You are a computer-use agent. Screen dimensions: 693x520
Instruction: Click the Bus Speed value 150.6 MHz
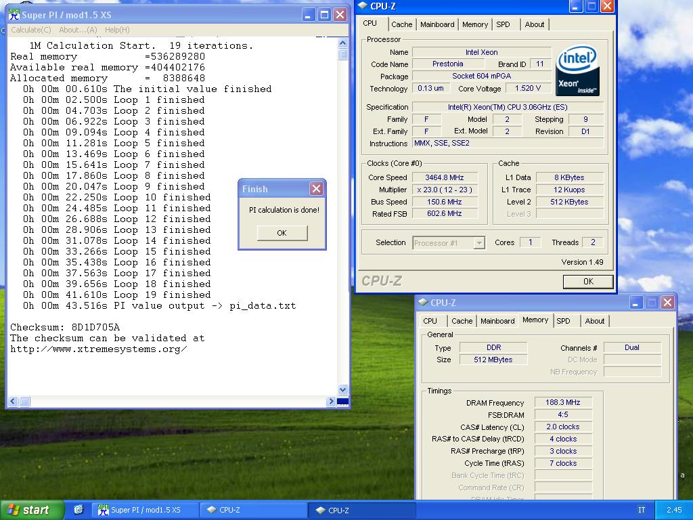point(445,202)
